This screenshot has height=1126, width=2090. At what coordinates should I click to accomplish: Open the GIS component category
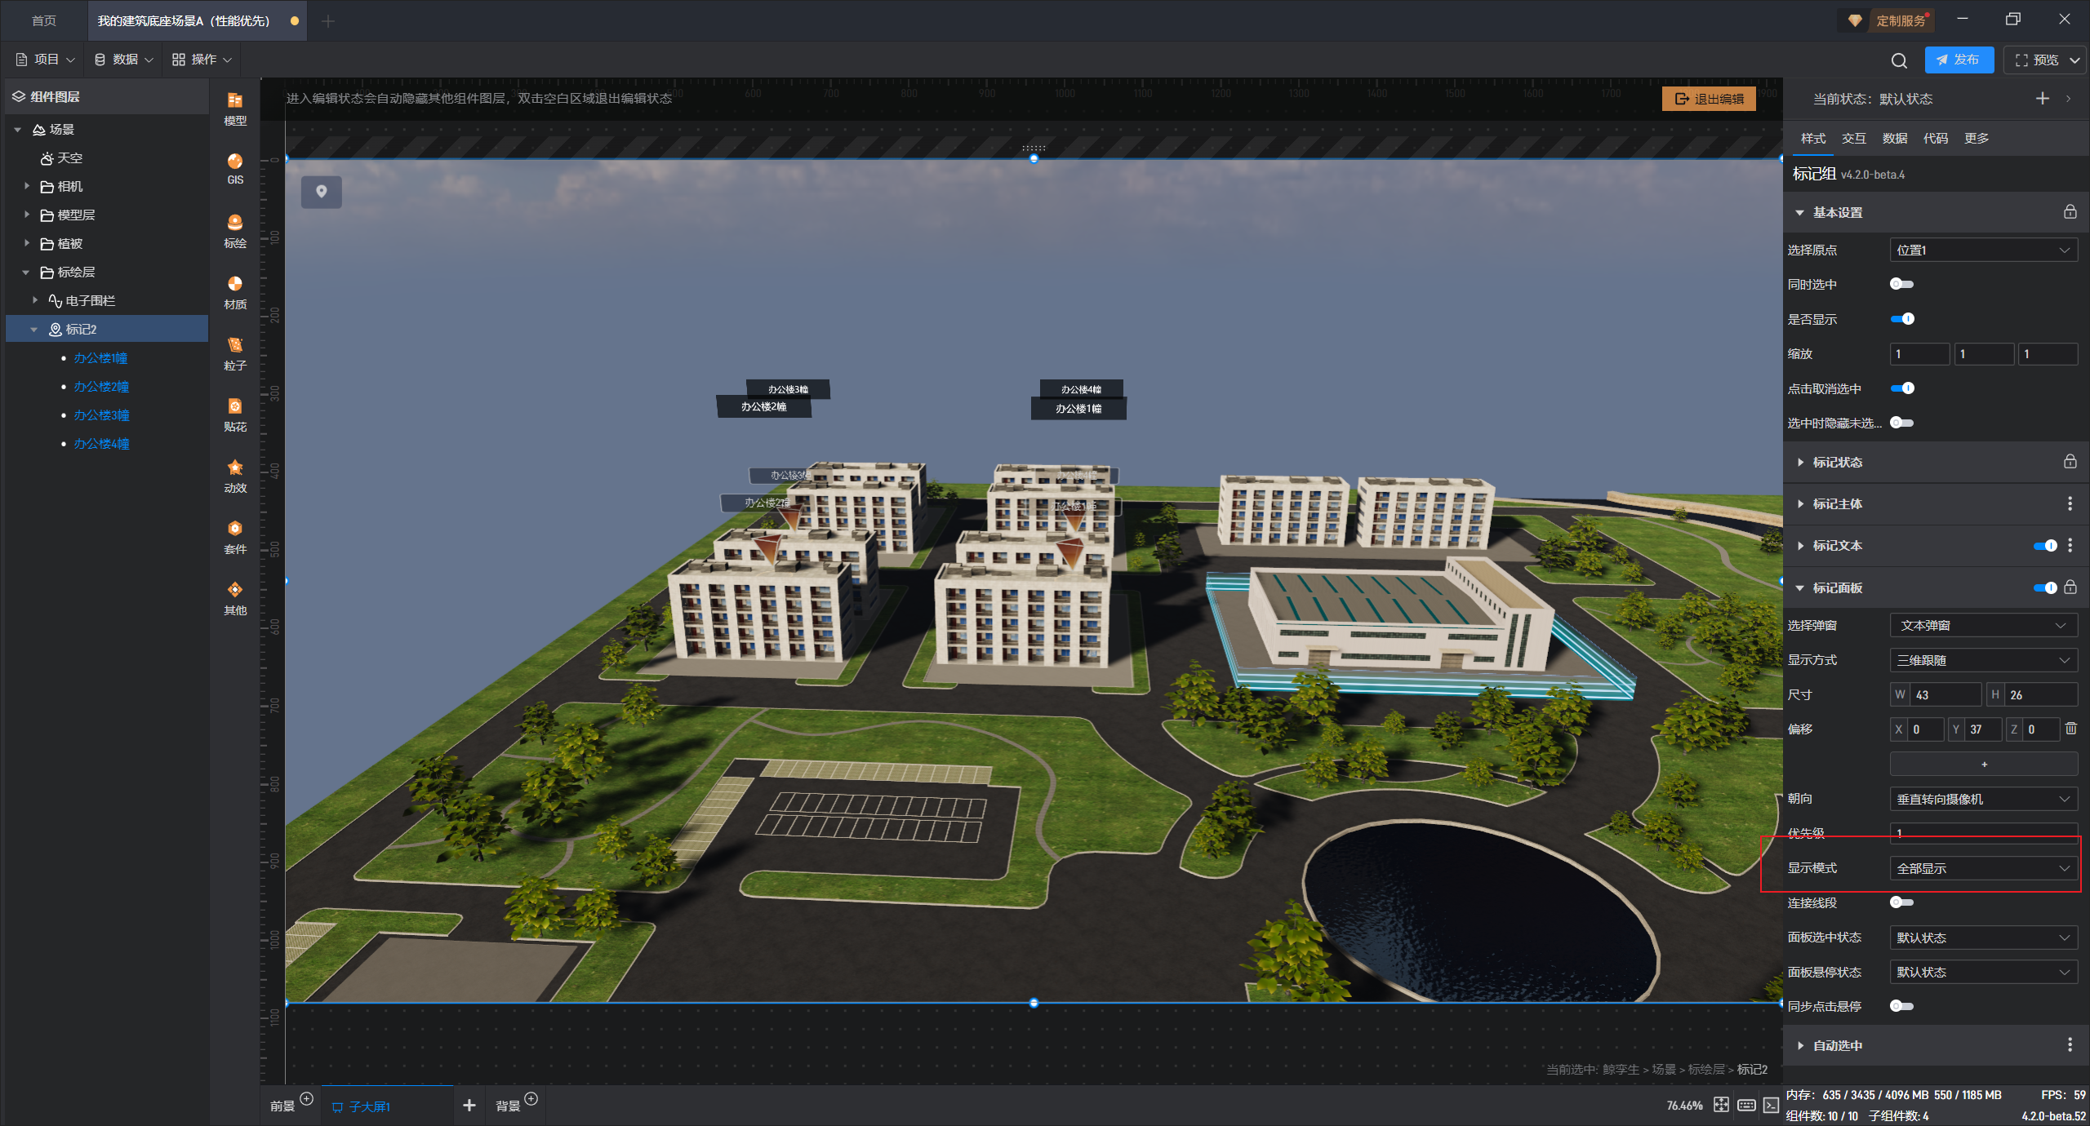point(235,168)
